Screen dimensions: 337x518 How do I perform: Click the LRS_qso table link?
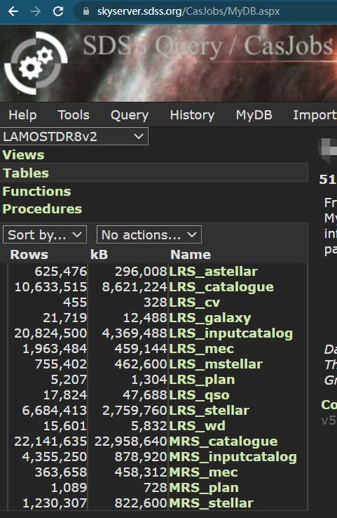pos(199,395)
